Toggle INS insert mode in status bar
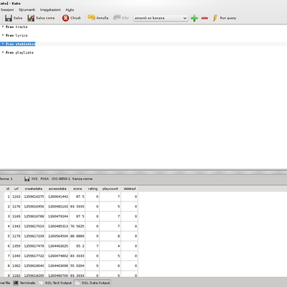Viewport: 287px width, 287px height. [x=34, y=179]
